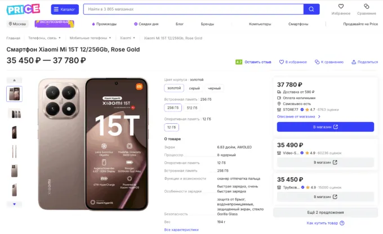The width and height of the screenshot is (383, 234).
Task: Choose 512 ГБ storage option
Action: click(192, 108)
